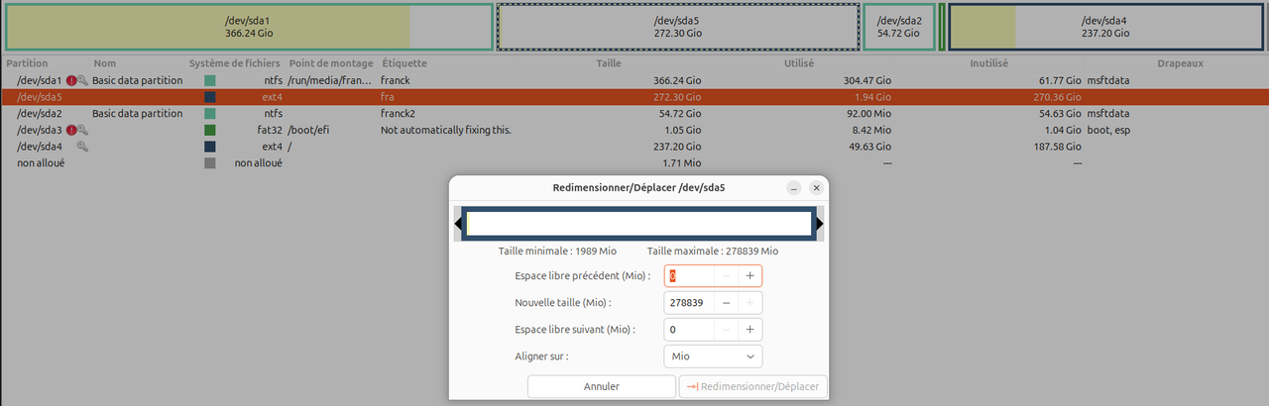Cancel the dialog with the Annuler button
This screenshot has width=1269, height=406.
point(602,387)
